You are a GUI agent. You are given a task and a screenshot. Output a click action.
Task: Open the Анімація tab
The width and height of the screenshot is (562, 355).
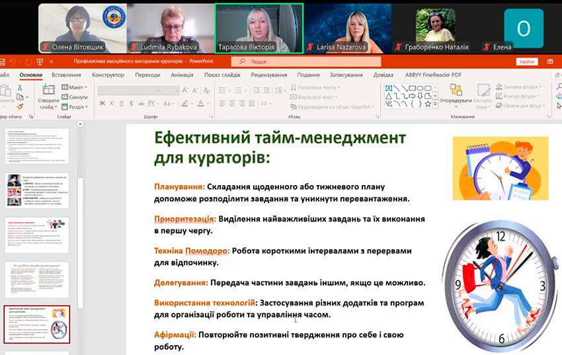[182, 75]
